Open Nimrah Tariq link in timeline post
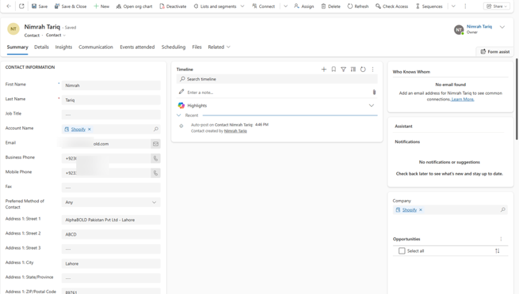The height and width of the screenshot is (294, 519). [235, 131]
